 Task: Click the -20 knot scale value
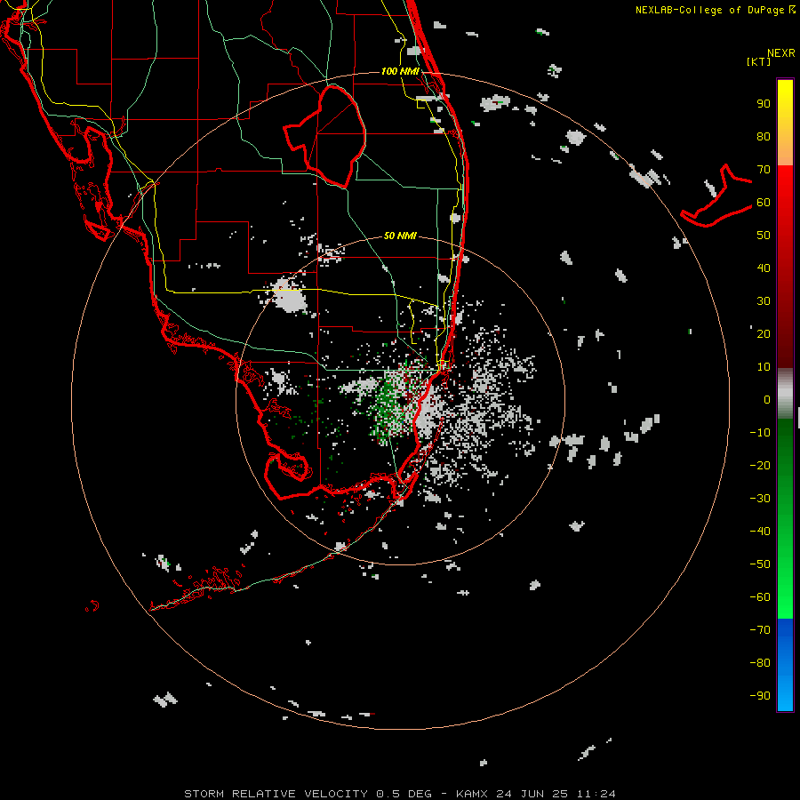pyautogui.click(x=760, y=465)
